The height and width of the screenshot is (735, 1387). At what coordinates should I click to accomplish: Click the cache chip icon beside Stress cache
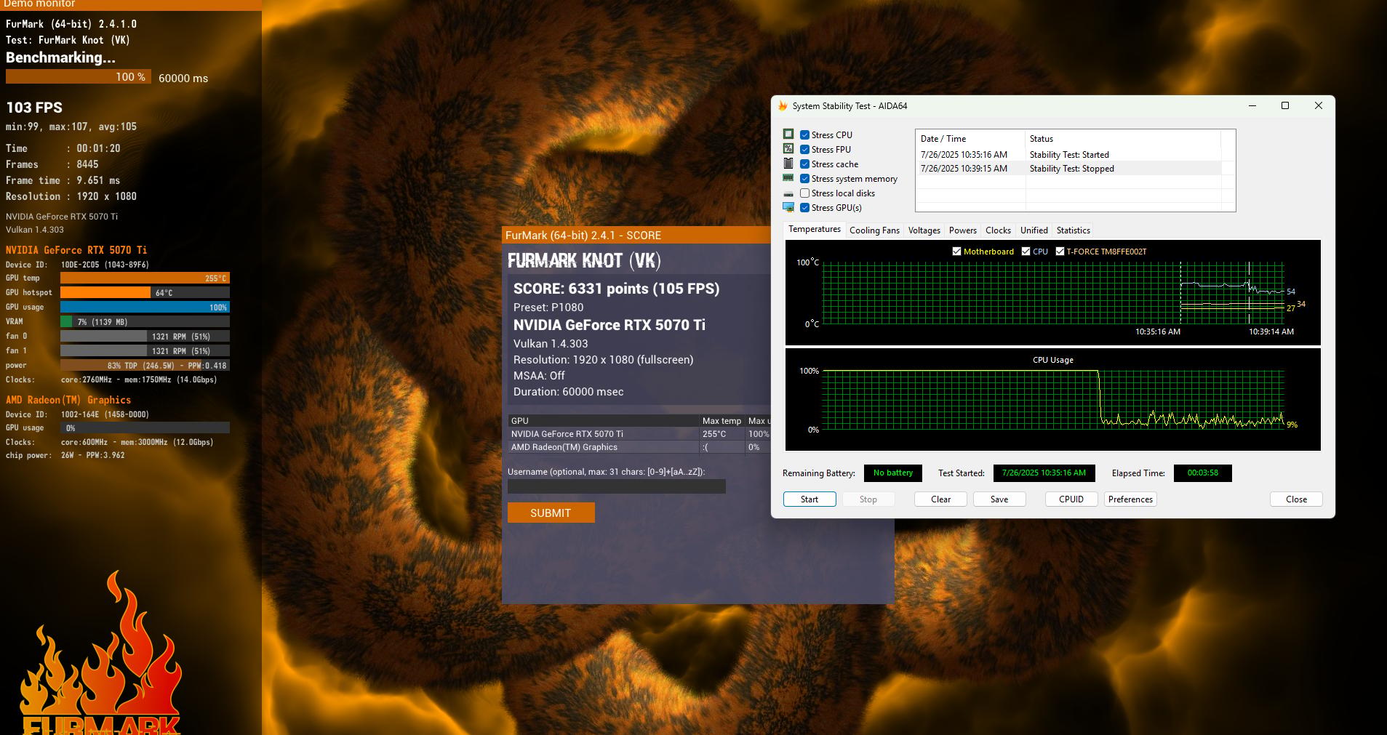coord(788,164)
